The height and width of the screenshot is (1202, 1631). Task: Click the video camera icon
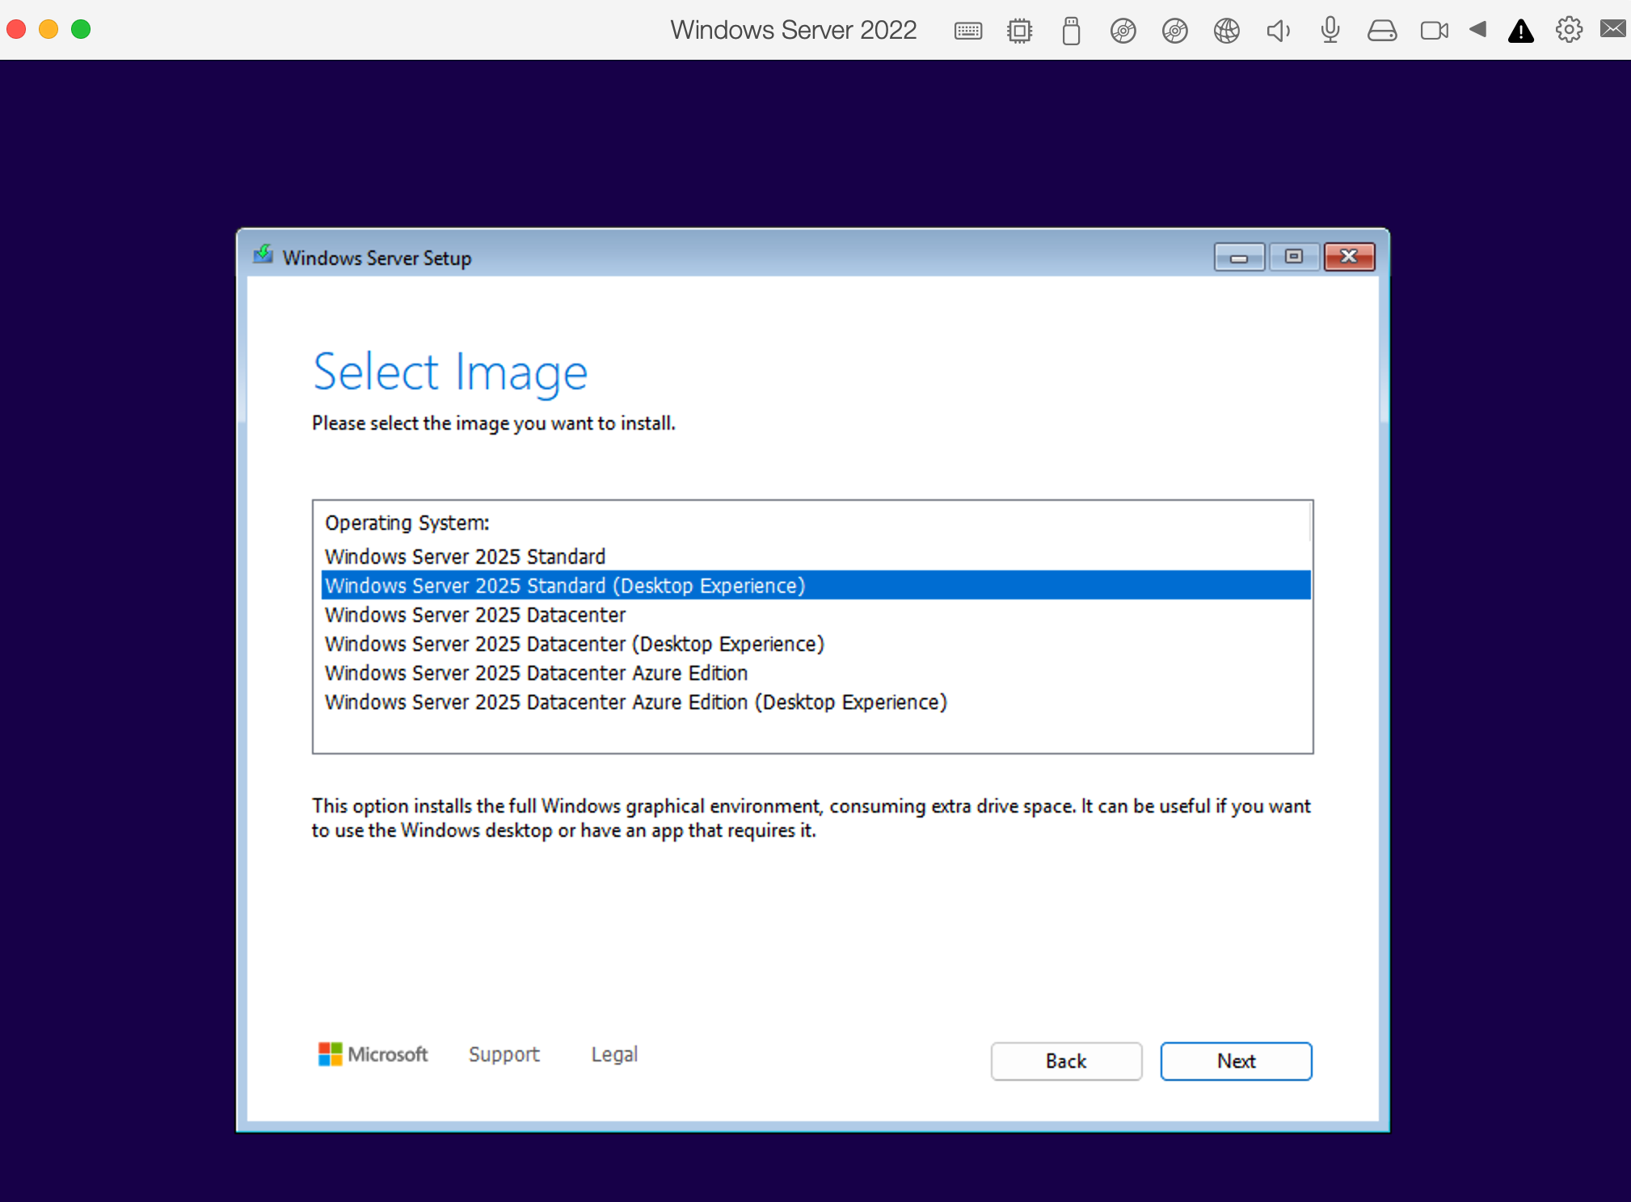(1434, 31)
